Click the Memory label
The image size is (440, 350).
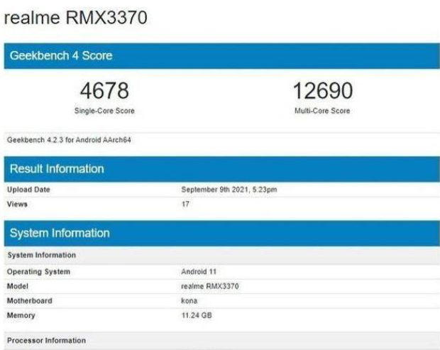pyautogui.click(x=21, y=315)
